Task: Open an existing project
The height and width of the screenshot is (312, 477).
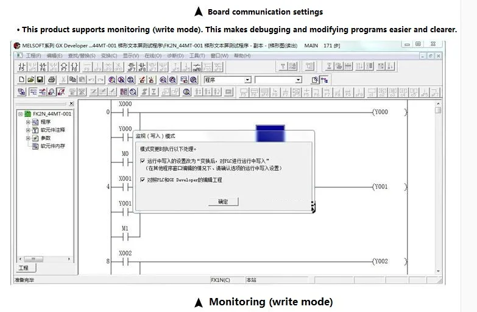Action: 30,80
